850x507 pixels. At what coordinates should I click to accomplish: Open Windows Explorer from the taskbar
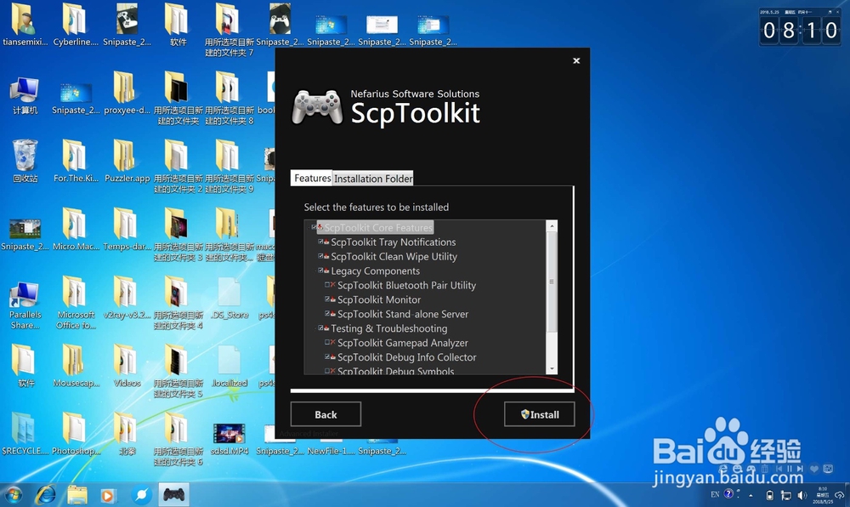(x=77, y=494)
